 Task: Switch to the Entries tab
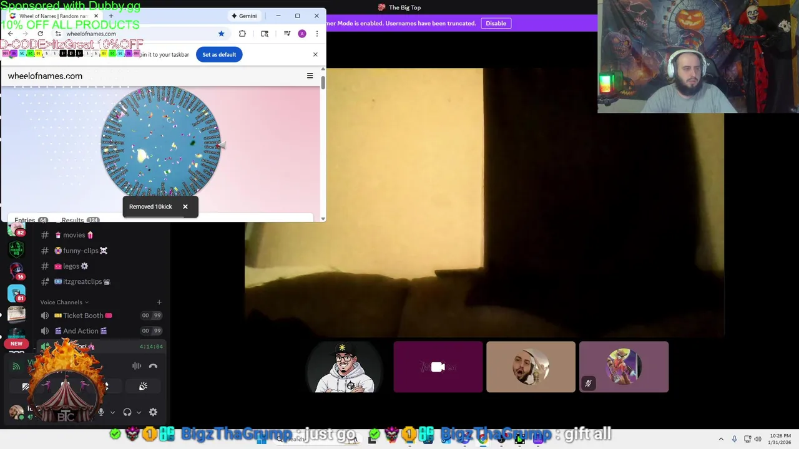tap(31, 220)
